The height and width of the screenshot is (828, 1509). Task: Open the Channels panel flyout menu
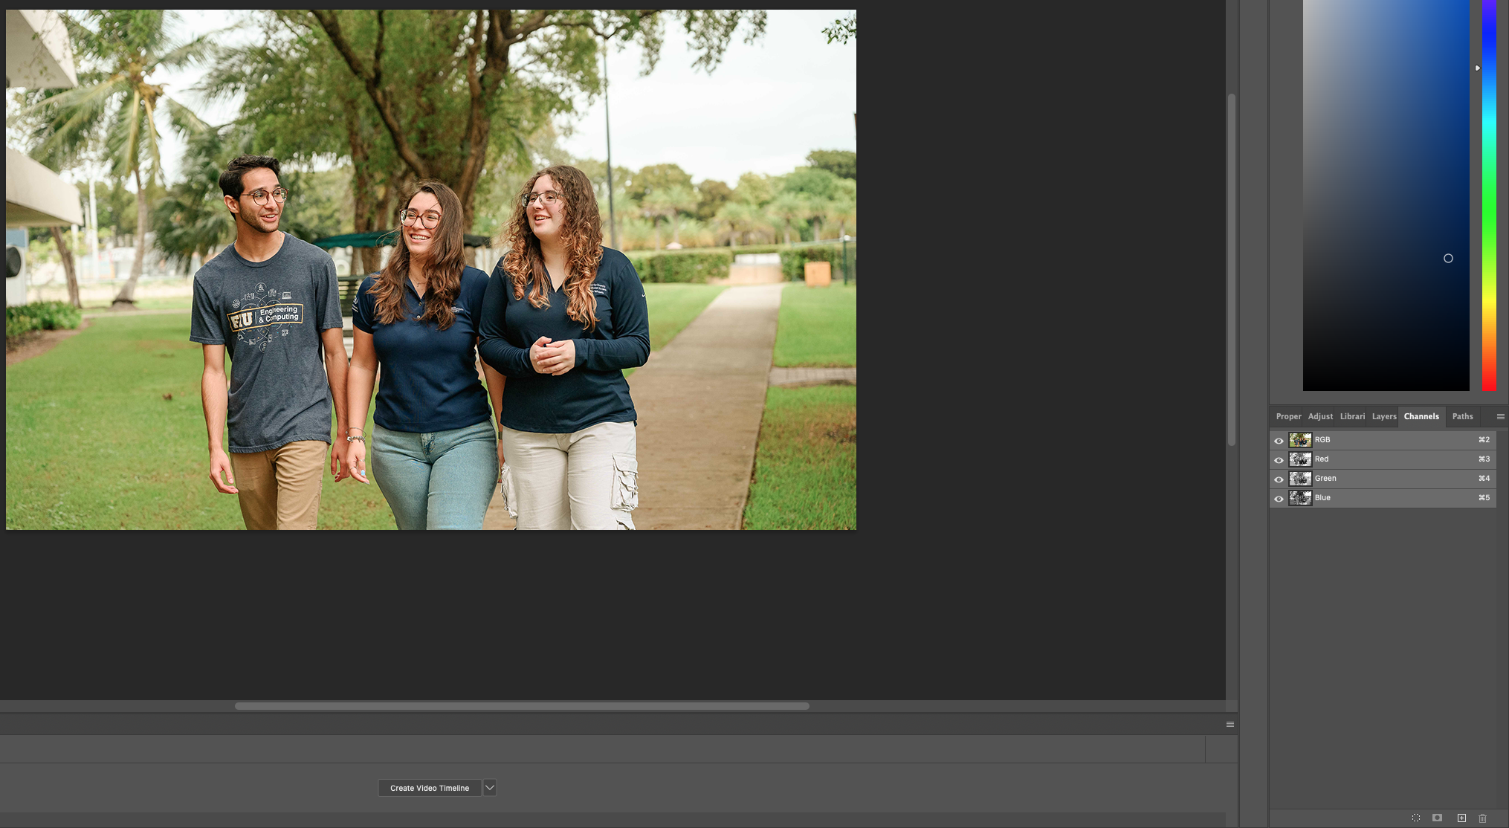coord(1500,416)
